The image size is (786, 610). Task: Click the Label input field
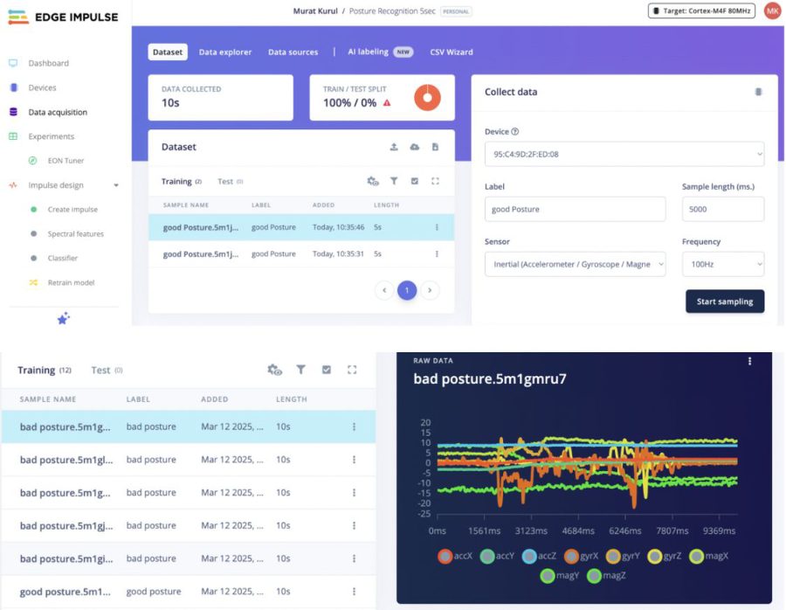point(575,209)
